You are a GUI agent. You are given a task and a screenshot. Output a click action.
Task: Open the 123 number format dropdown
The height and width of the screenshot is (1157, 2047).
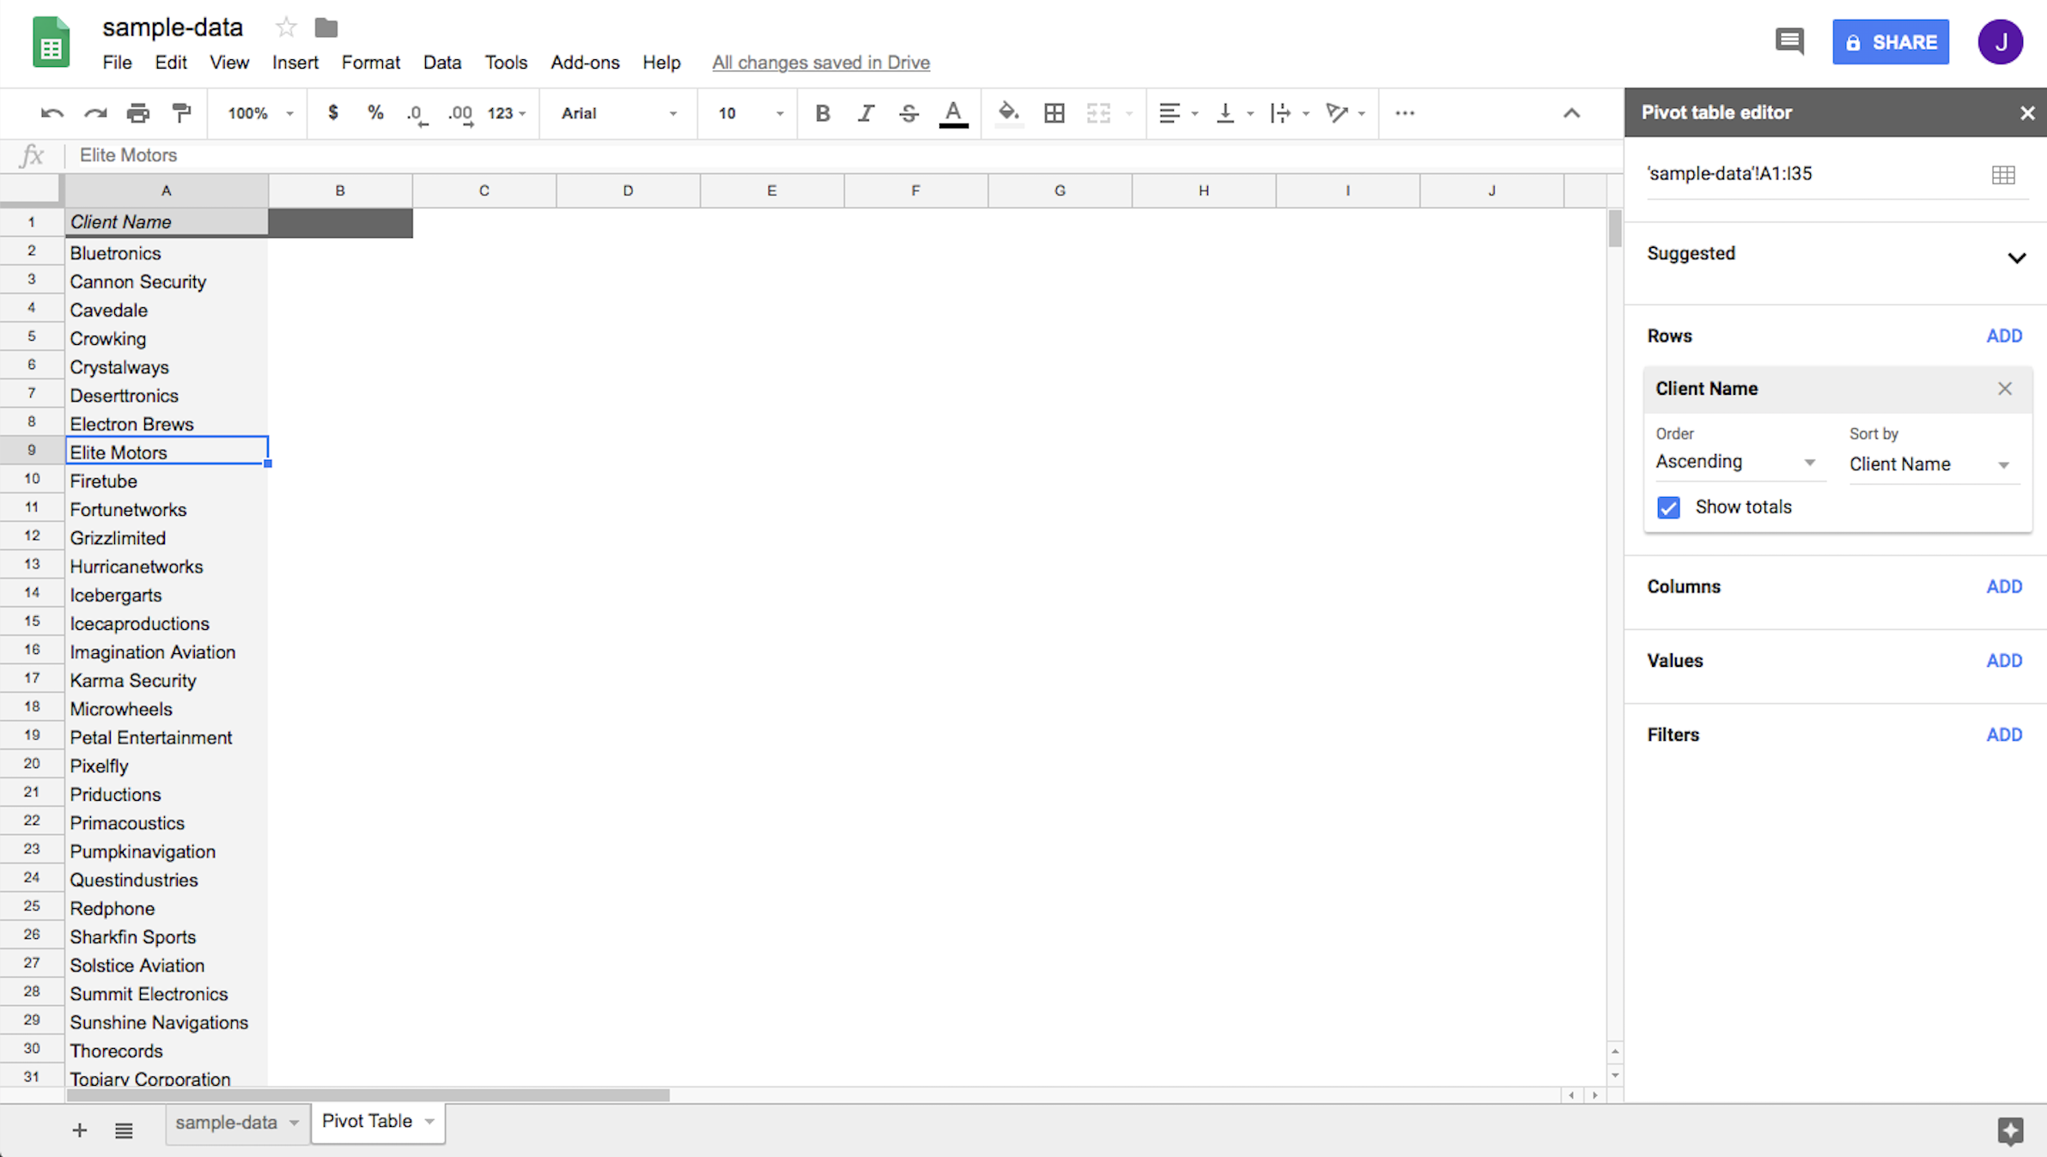[x=507, y=113]
